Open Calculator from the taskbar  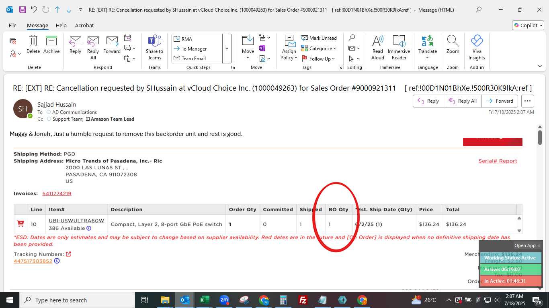[283, 300]
